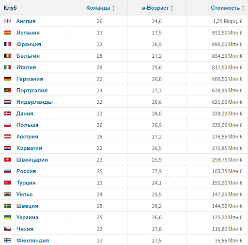Screen dimensions: 248x245
Task: Open the Нидерланды team link
Action: click(x=34, y=102)
